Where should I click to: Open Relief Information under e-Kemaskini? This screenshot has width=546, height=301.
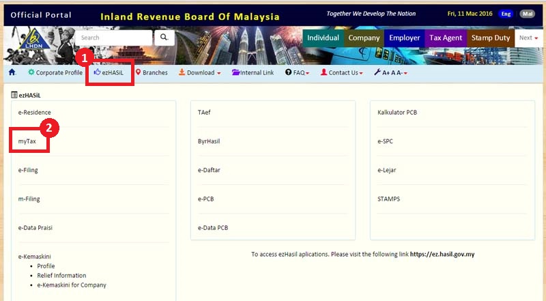tap(61, 275)
